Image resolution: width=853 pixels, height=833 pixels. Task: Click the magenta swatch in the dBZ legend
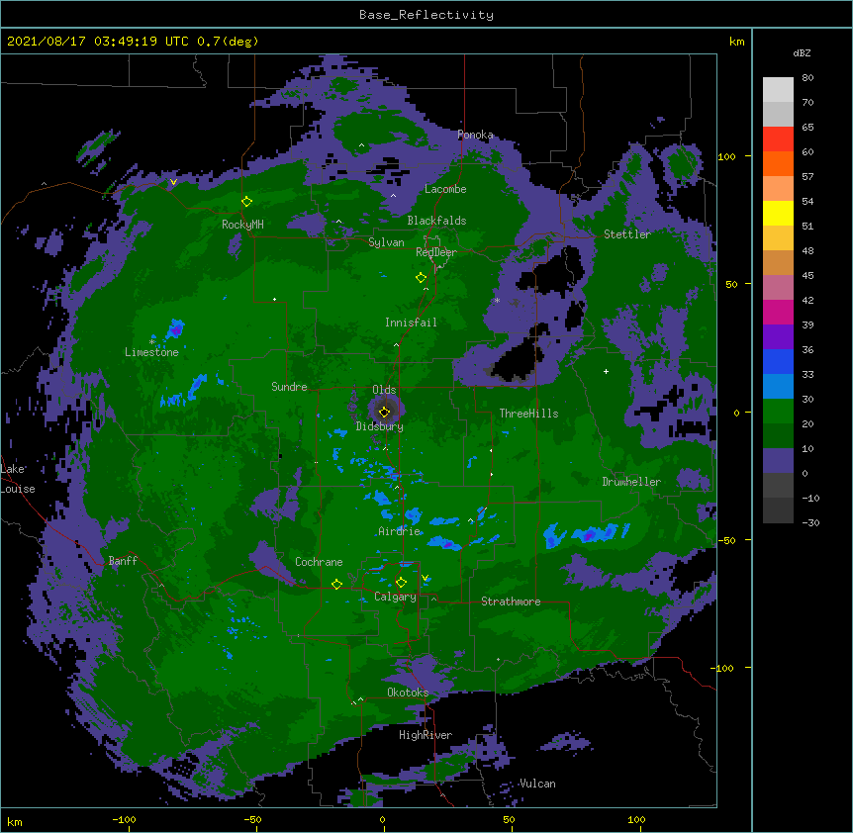point(778,312)
